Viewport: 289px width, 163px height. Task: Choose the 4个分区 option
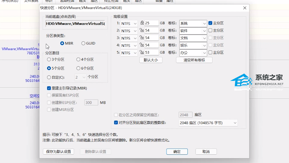(x=85, y=59)
